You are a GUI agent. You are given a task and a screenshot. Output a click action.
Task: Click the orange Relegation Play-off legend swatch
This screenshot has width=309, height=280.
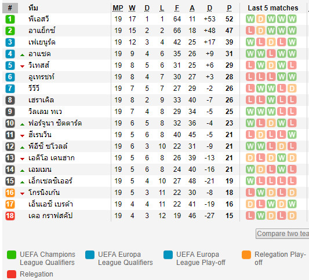[246, 255]
